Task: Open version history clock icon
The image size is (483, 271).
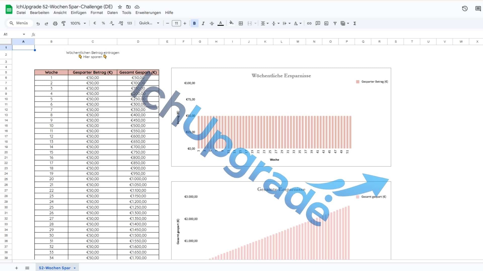Action: [465, 9]
